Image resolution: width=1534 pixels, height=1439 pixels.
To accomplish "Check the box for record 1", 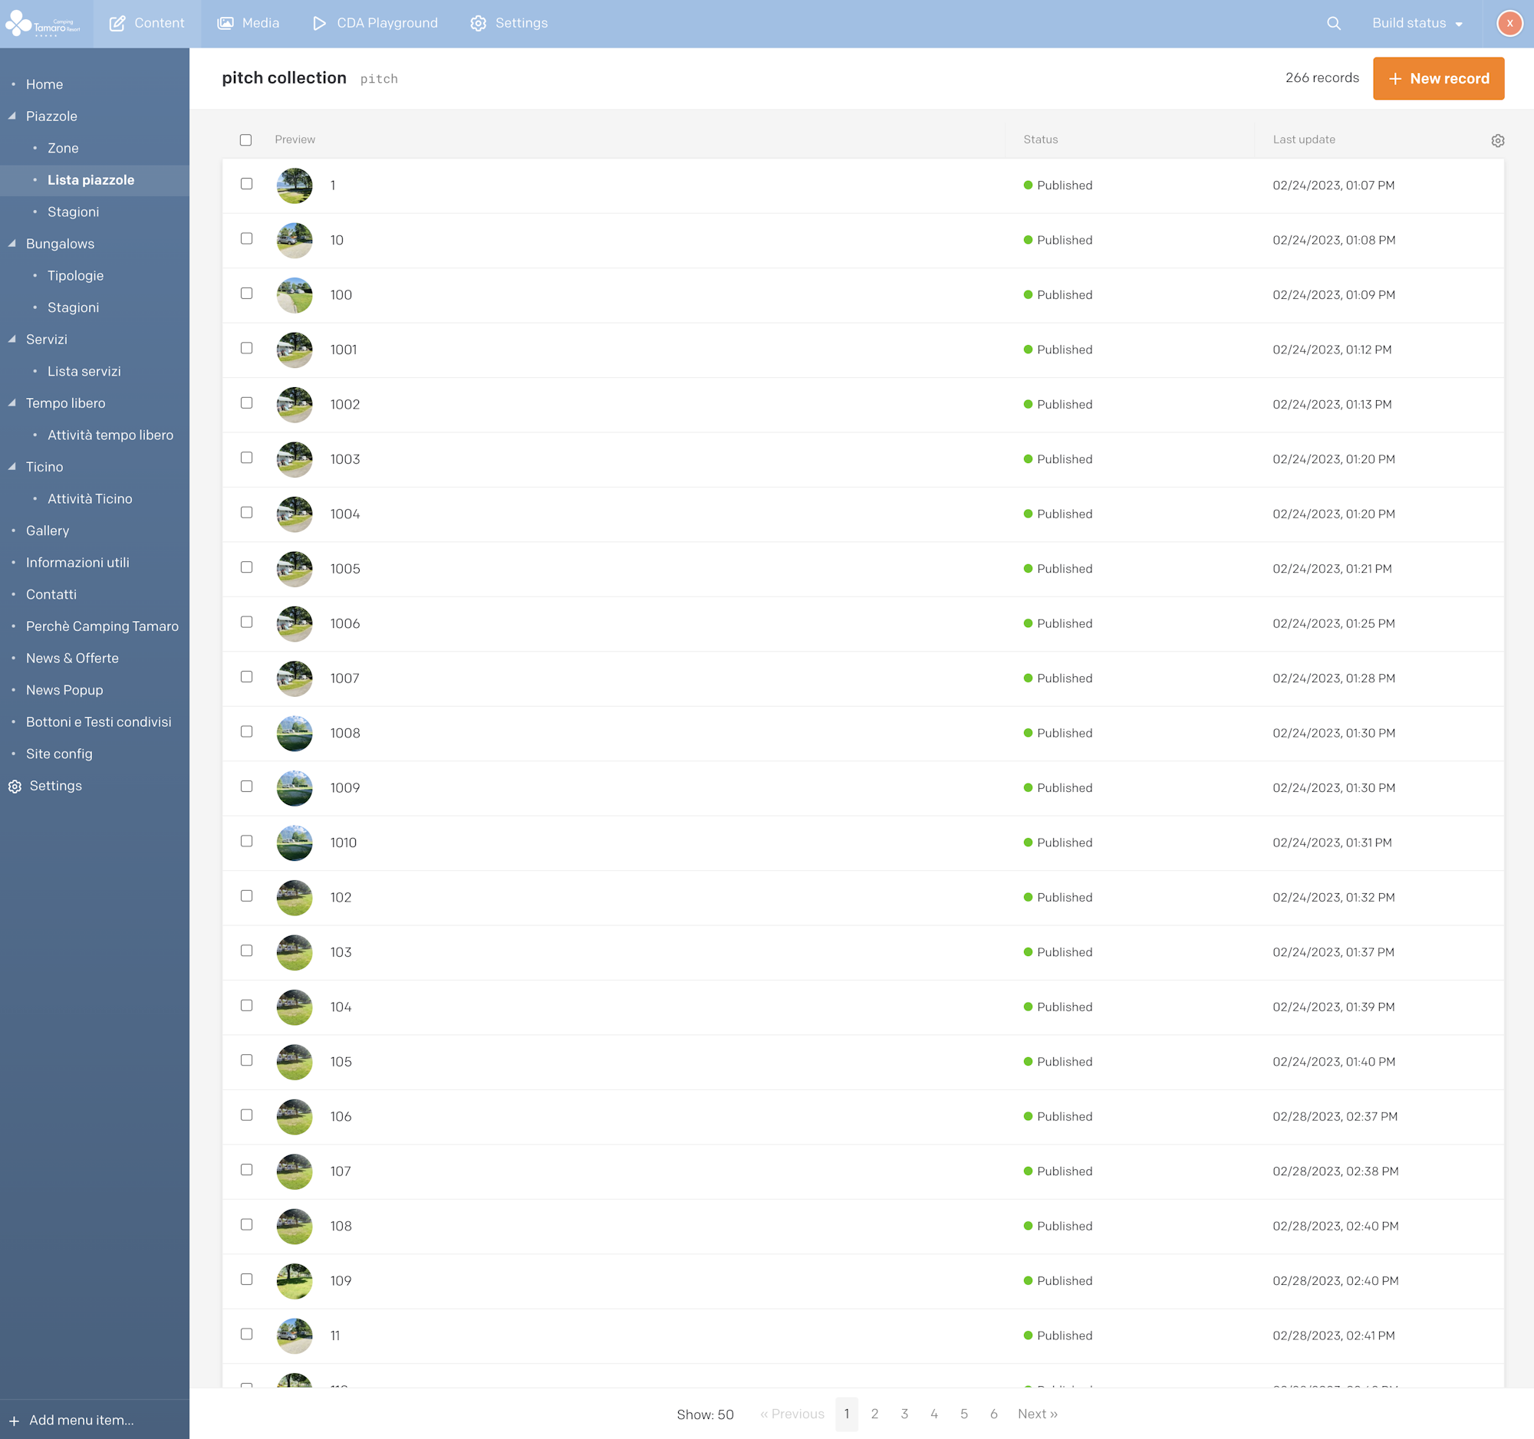I will (x=246, y=183).
